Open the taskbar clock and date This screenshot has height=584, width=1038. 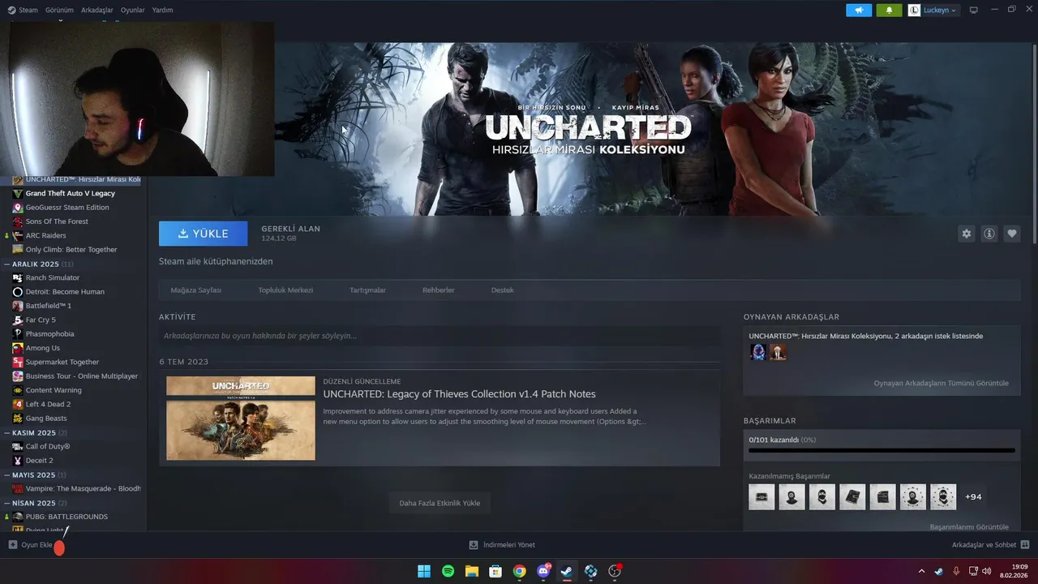tap(1014, 571)
